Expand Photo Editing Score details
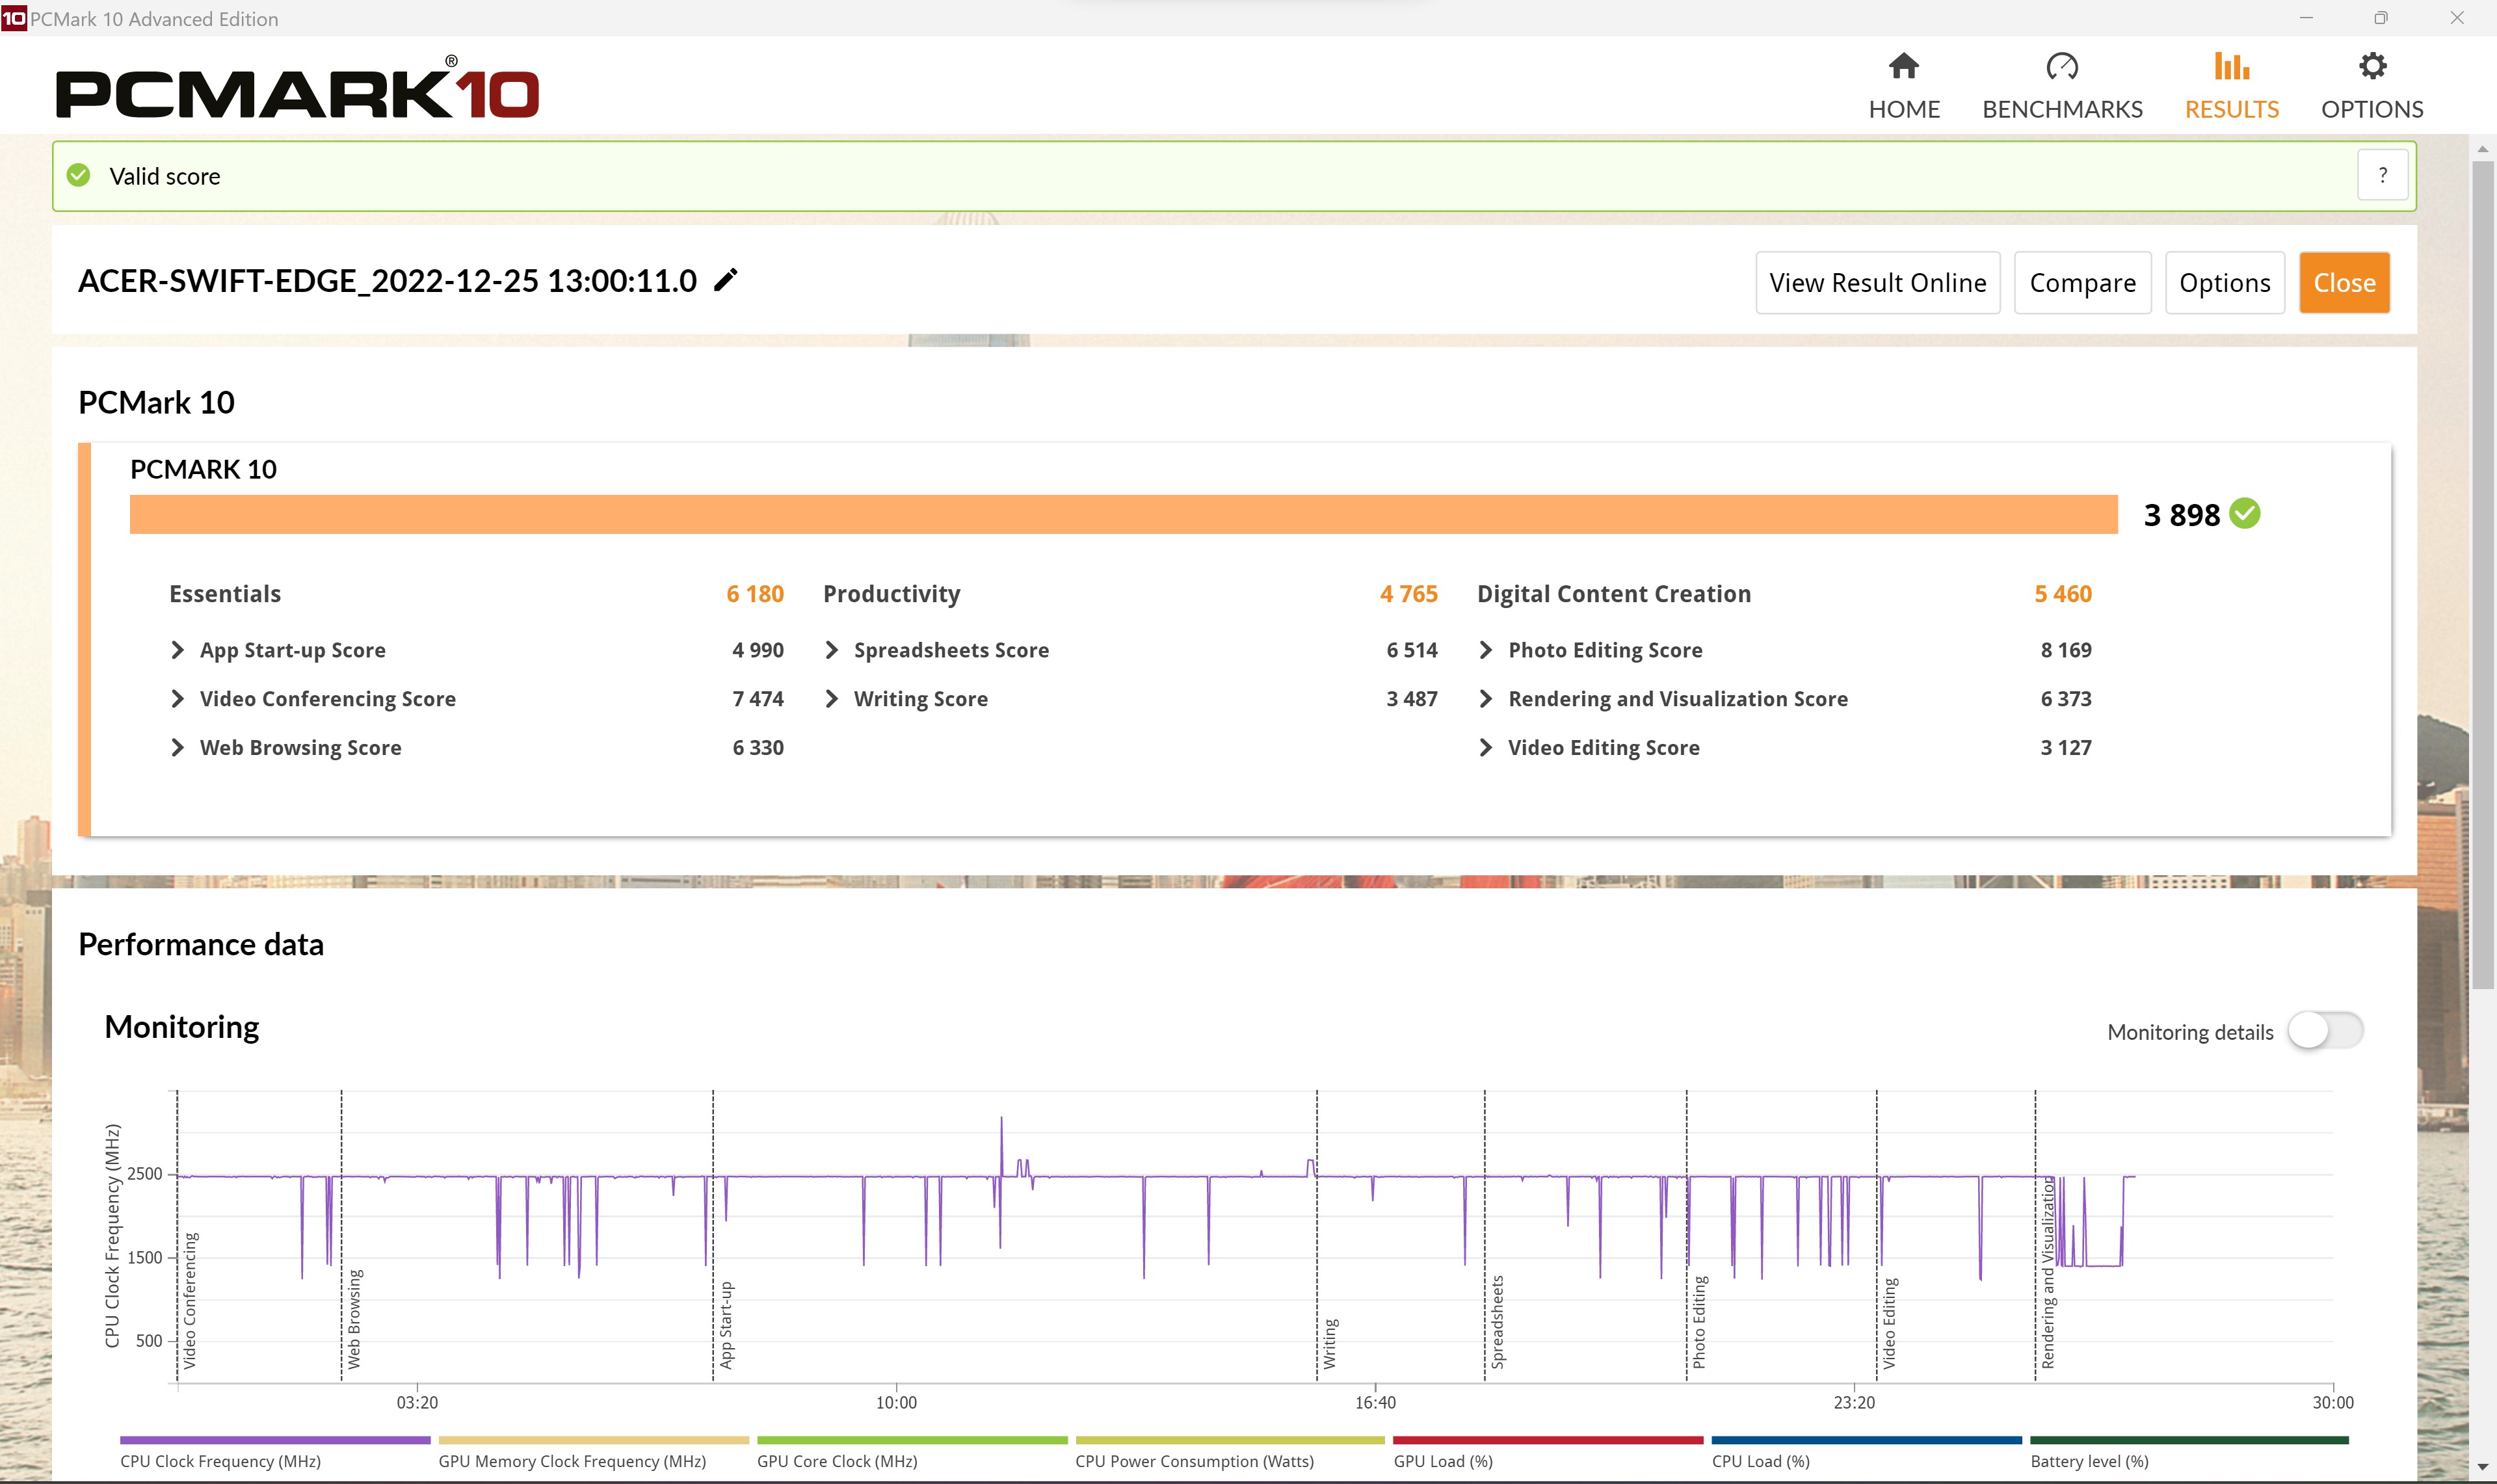Viewport: 2497px width, 1484px height. tap(1485, 650)
